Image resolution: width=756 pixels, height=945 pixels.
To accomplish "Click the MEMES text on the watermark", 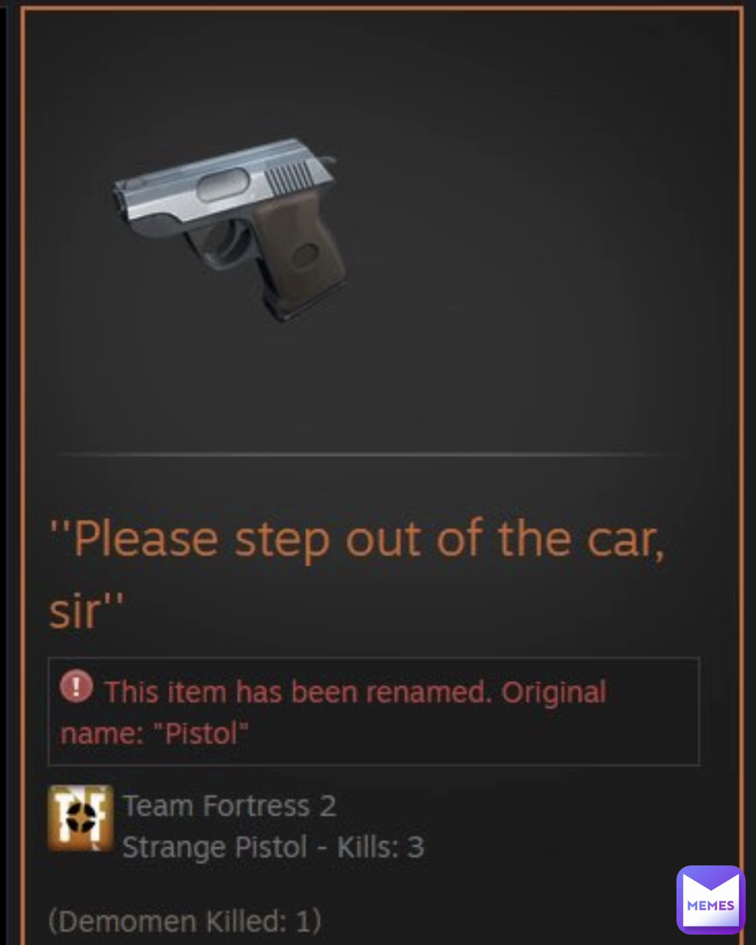I will [x=710, y=905].
